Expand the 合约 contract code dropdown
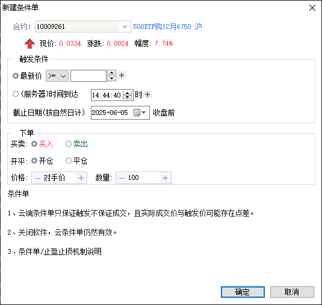322x305 pixels. 125,26
